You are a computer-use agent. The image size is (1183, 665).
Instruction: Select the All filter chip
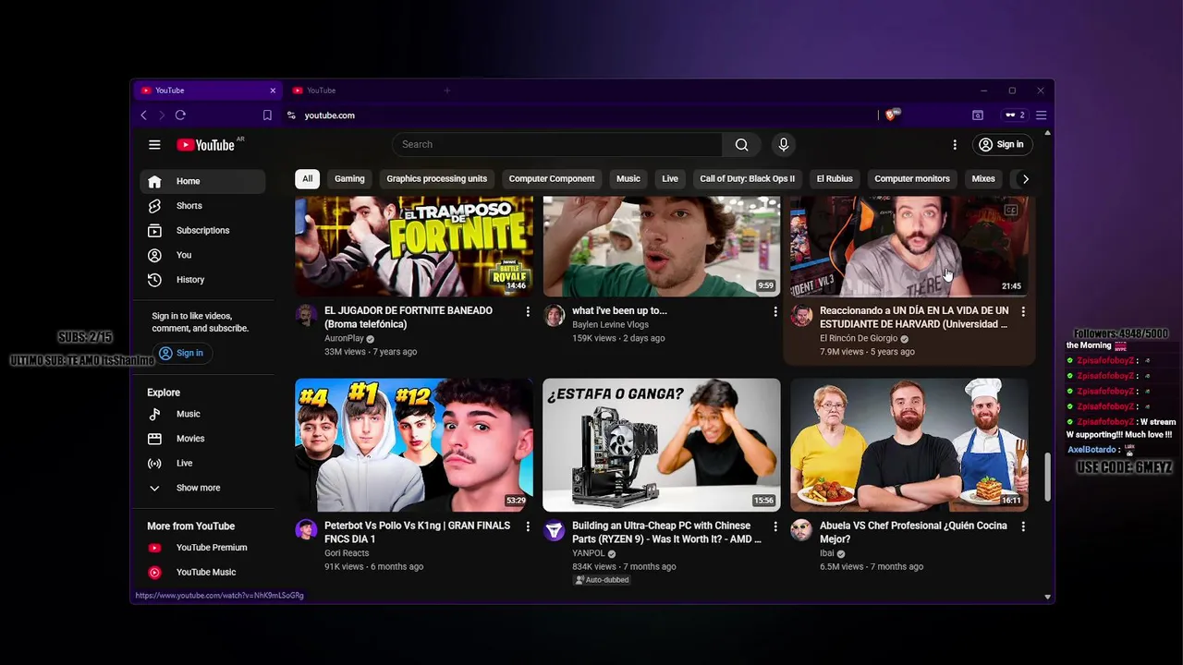[x=307, y=179]
